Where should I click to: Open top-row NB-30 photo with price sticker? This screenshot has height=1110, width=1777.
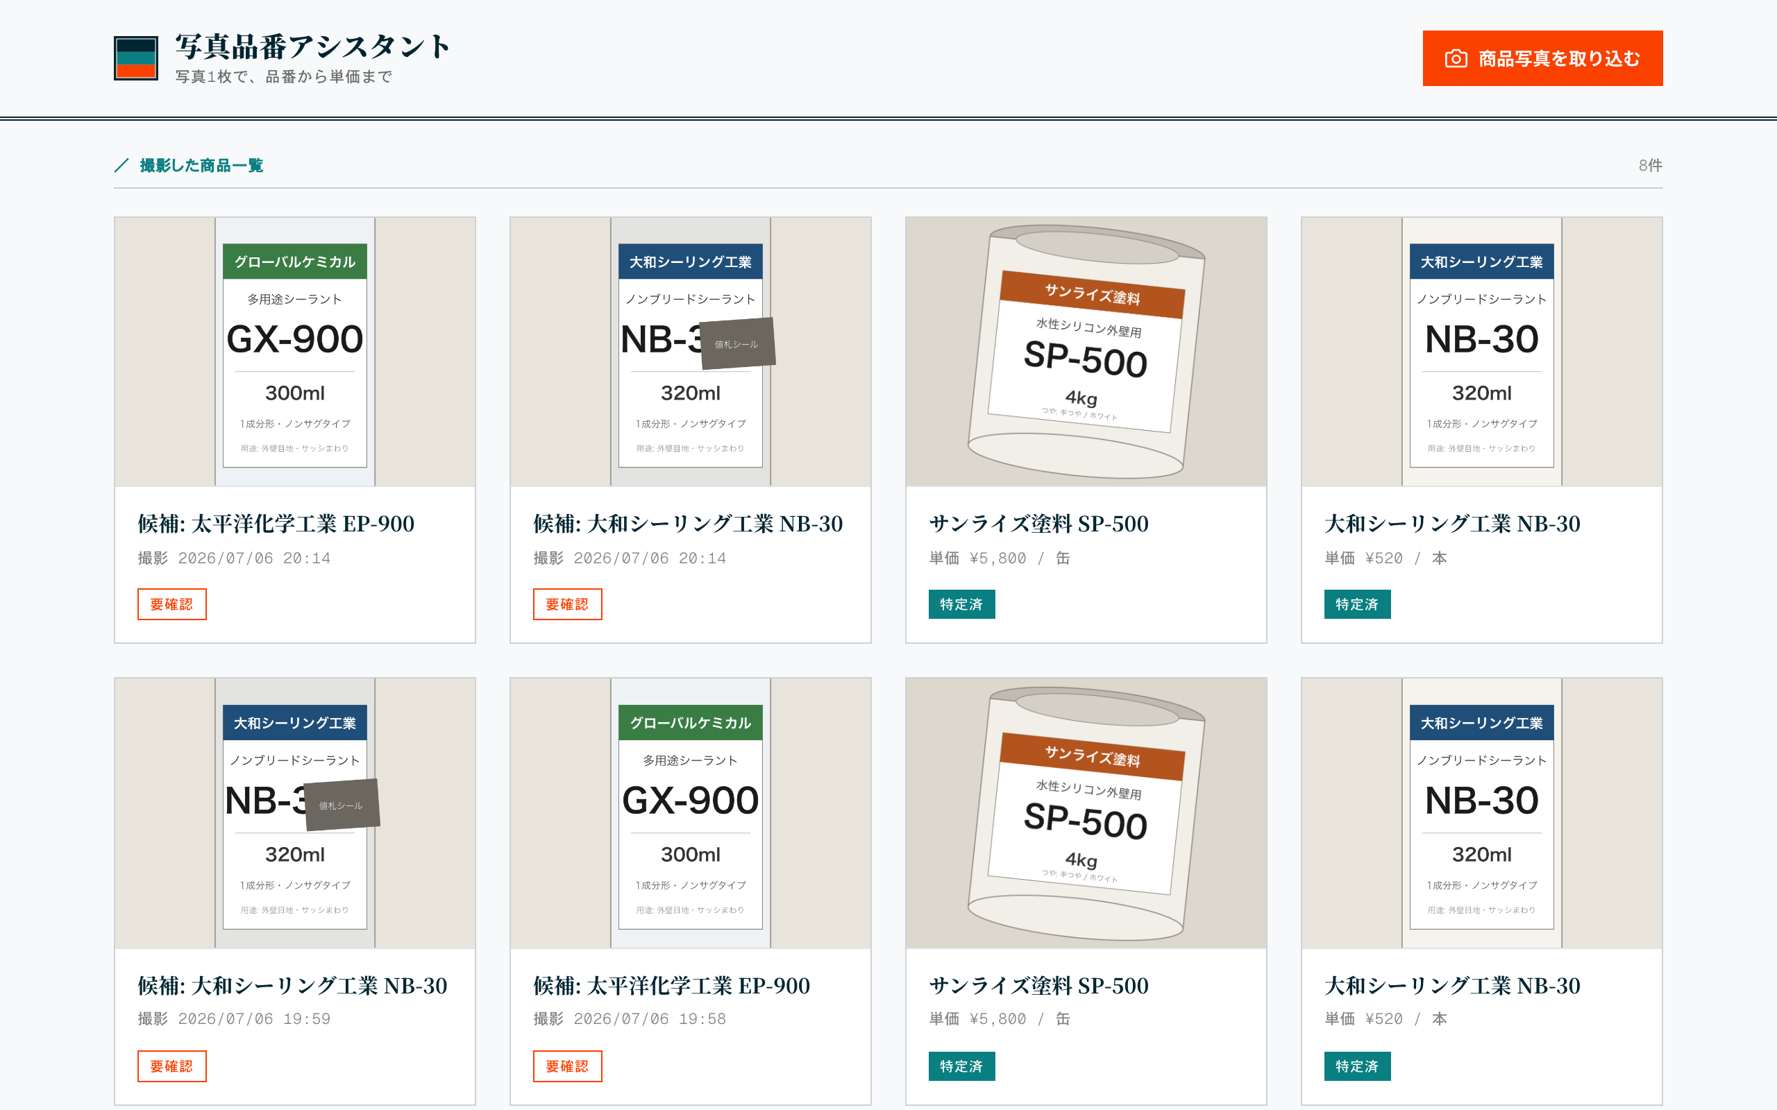(x=690, y=352)
